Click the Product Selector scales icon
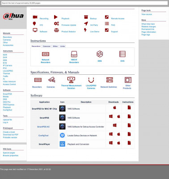The width and height of the screenshot is (169, 179). click(56, 30)
